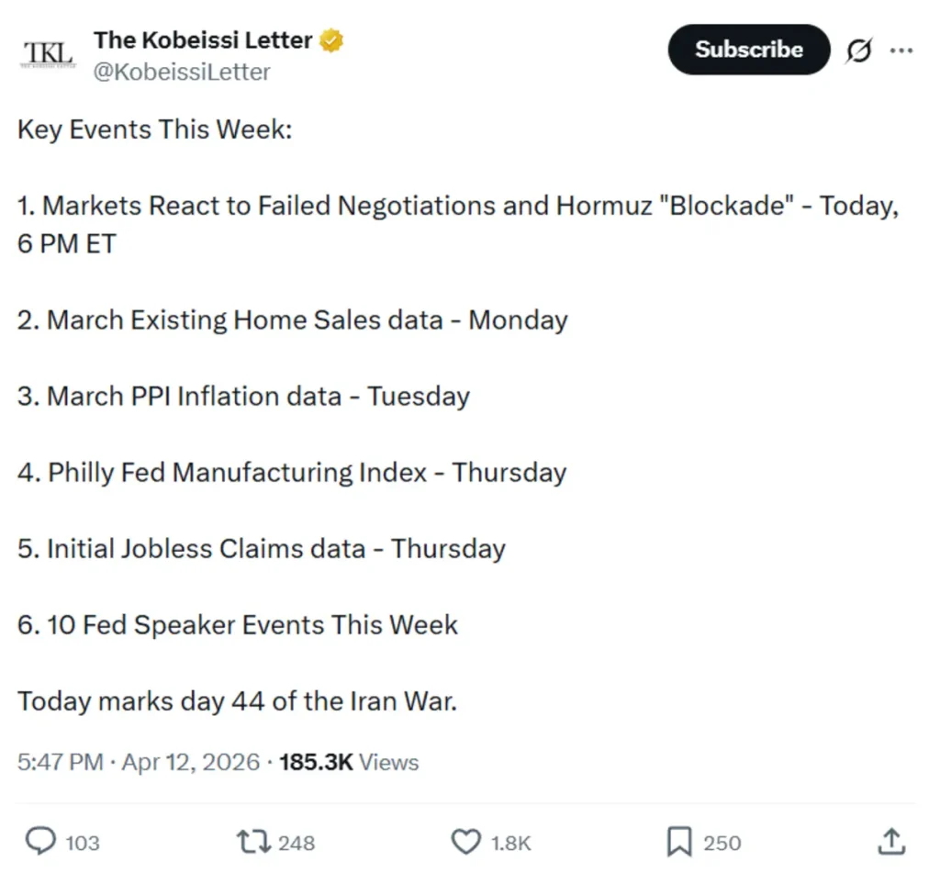This screenshot has width=940, height=873.
Task: Like the post with the heart icon
Action: pos(467,841)
